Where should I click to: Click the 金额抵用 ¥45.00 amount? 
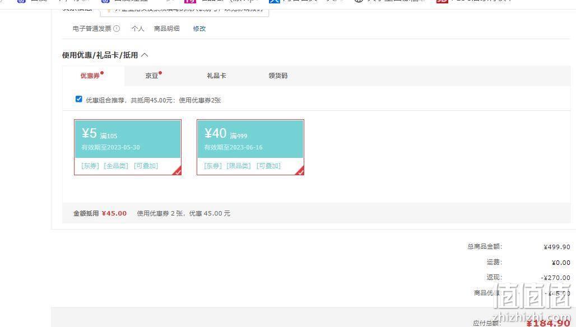coord(114,213)
